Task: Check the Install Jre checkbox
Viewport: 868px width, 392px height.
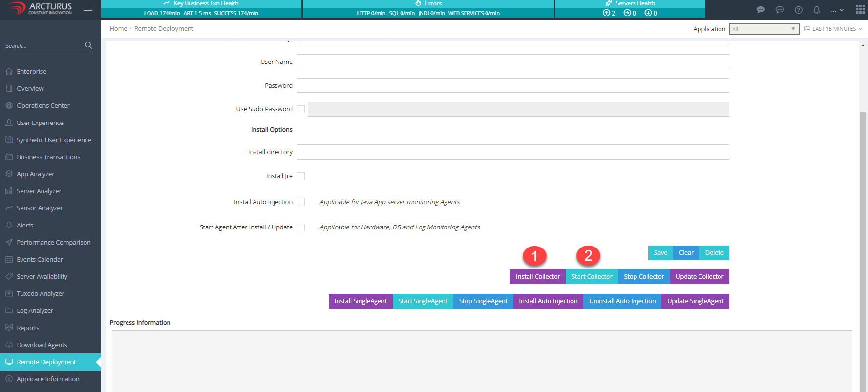Action: pyautogui.click(x=301, y=176)
